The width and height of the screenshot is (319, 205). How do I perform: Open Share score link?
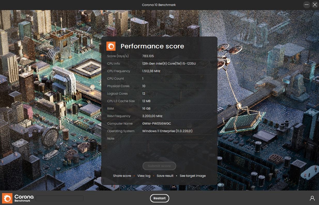122,176
